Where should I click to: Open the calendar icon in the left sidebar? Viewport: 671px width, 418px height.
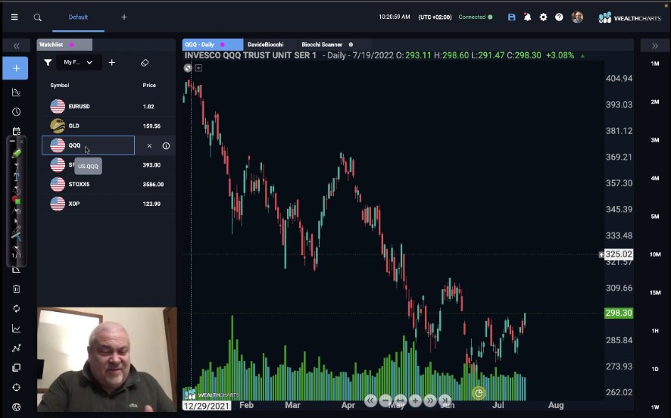16,131
